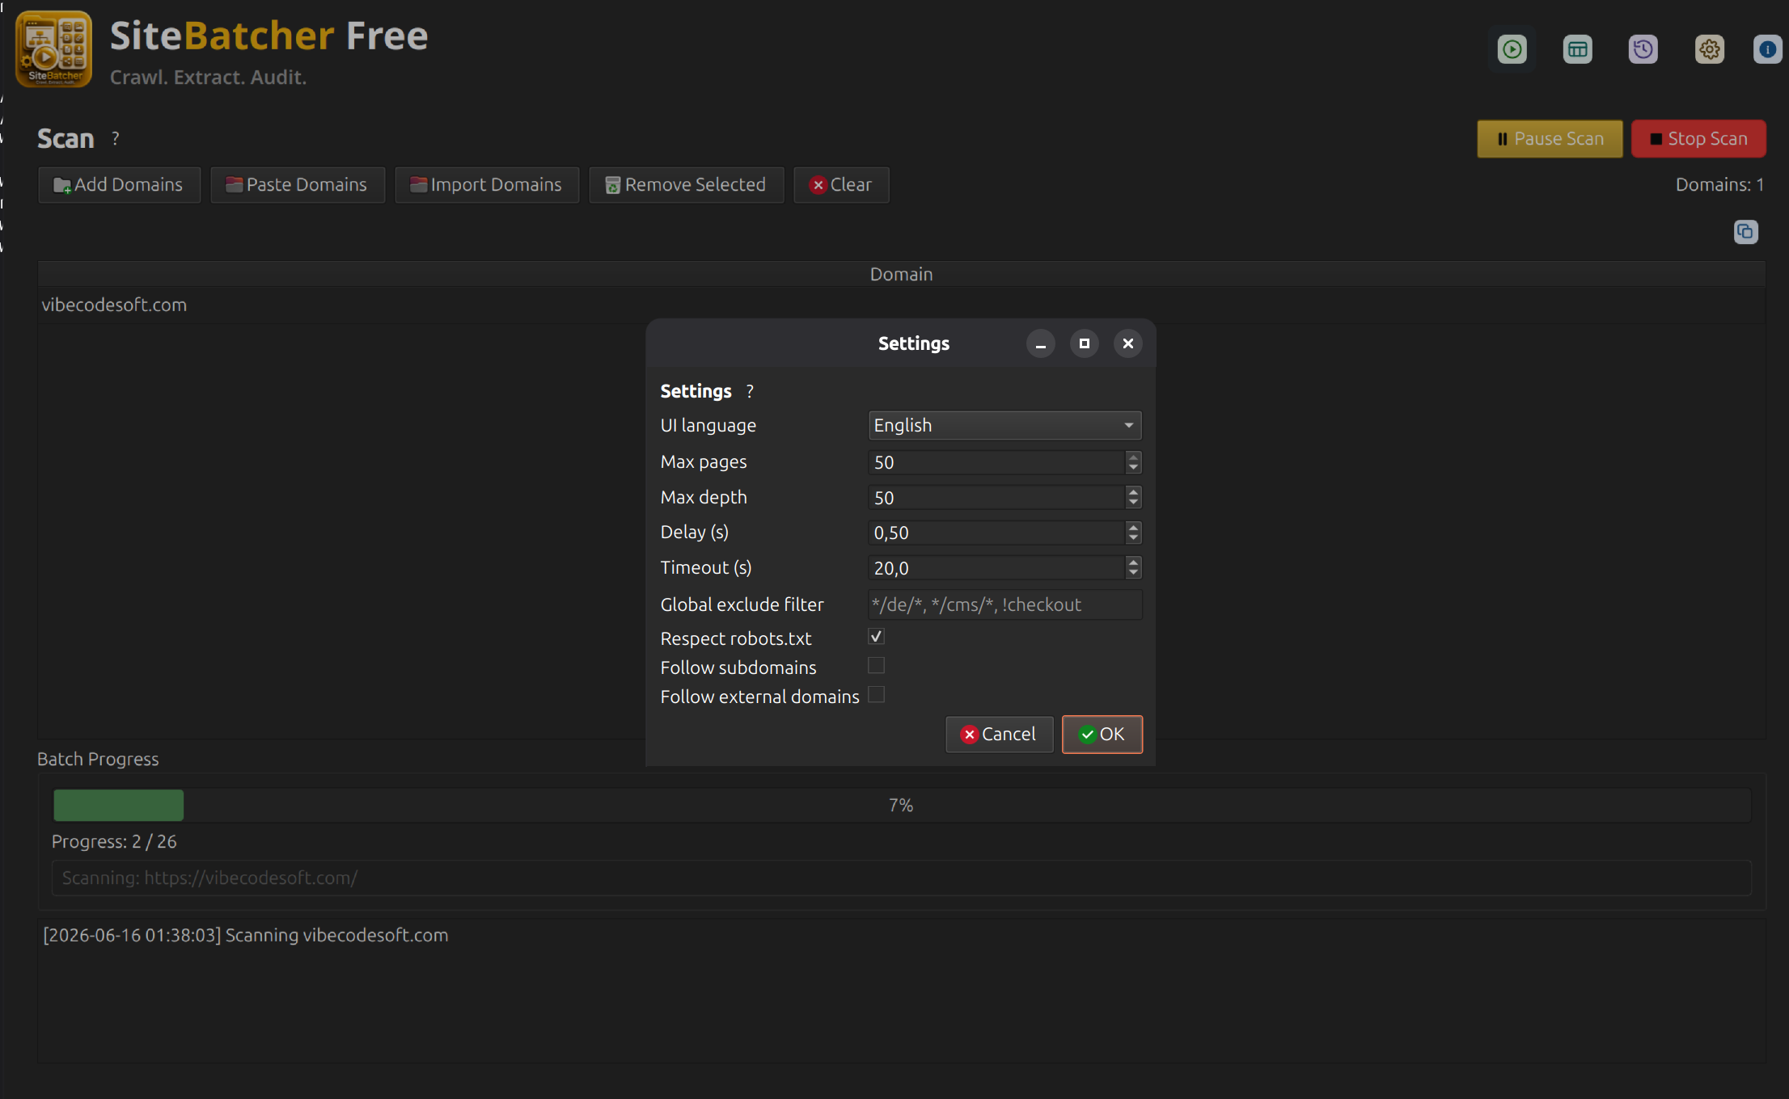Viewport: 1789px width, 1099px height.
Task: Click the Batch Progress bar
Action: point(902,805)
